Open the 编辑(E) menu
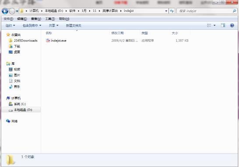This screenshot has width=239, height=167. click(x=22, y=19)
